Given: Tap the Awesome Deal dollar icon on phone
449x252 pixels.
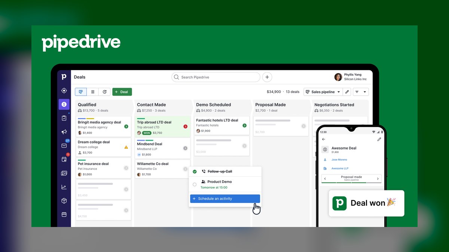Looking at the screenshot, I should [325, 150].
